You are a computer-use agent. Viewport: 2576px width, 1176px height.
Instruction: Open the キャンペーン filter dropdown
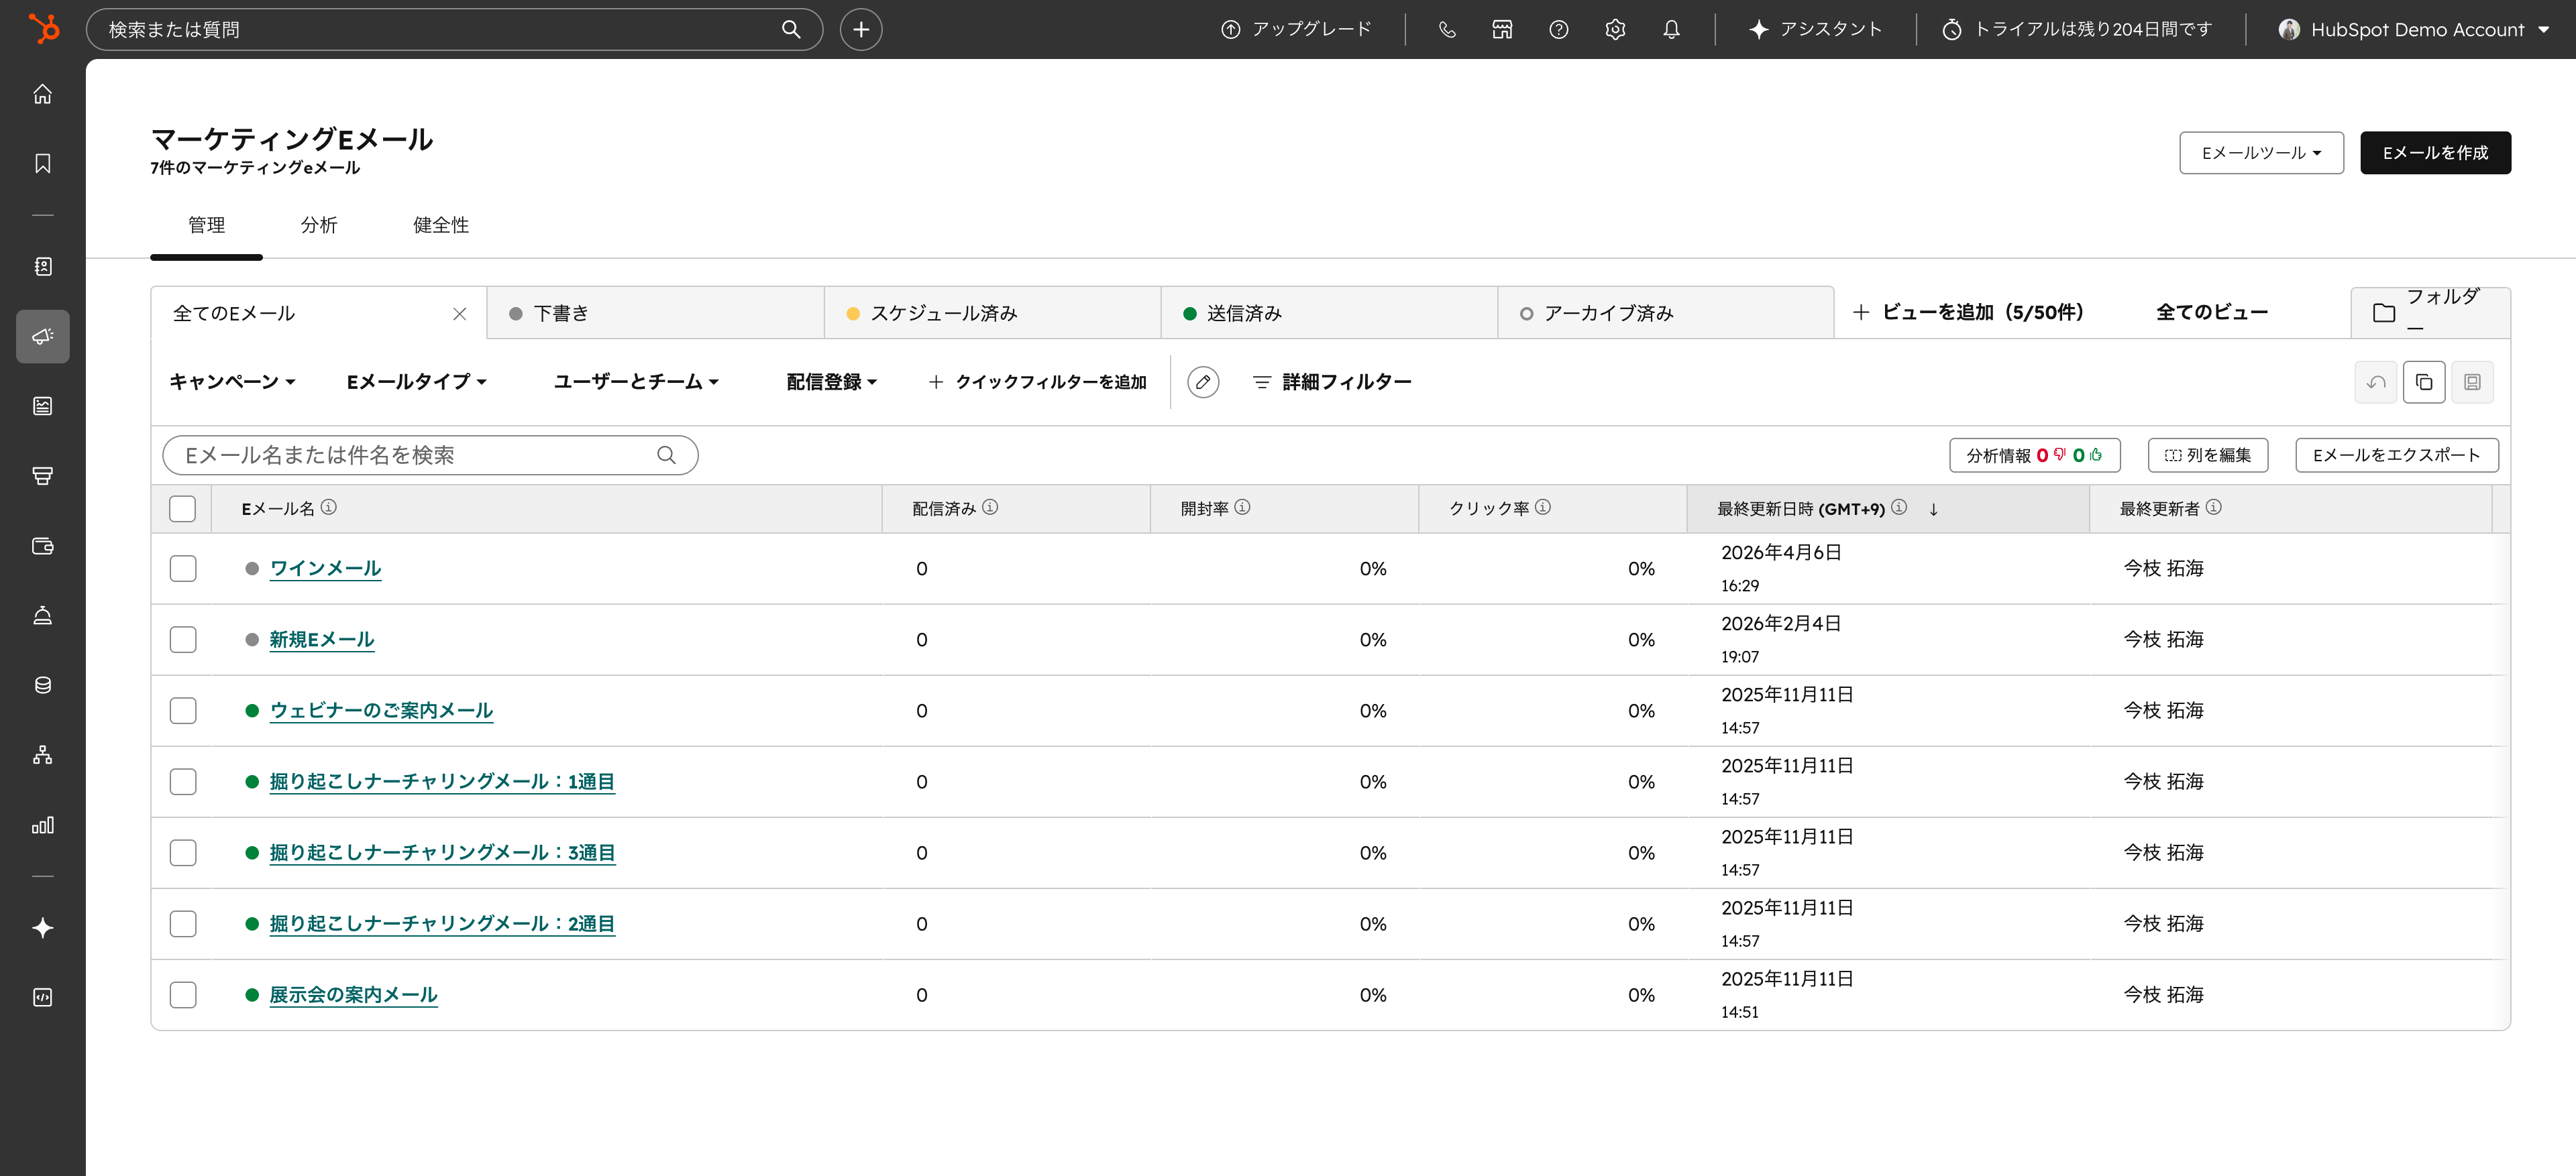[x=231, y=381]
